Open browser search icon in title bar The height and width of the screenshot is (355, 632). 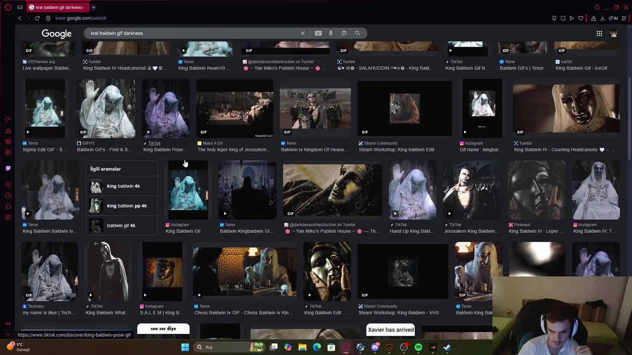(597, 7)
